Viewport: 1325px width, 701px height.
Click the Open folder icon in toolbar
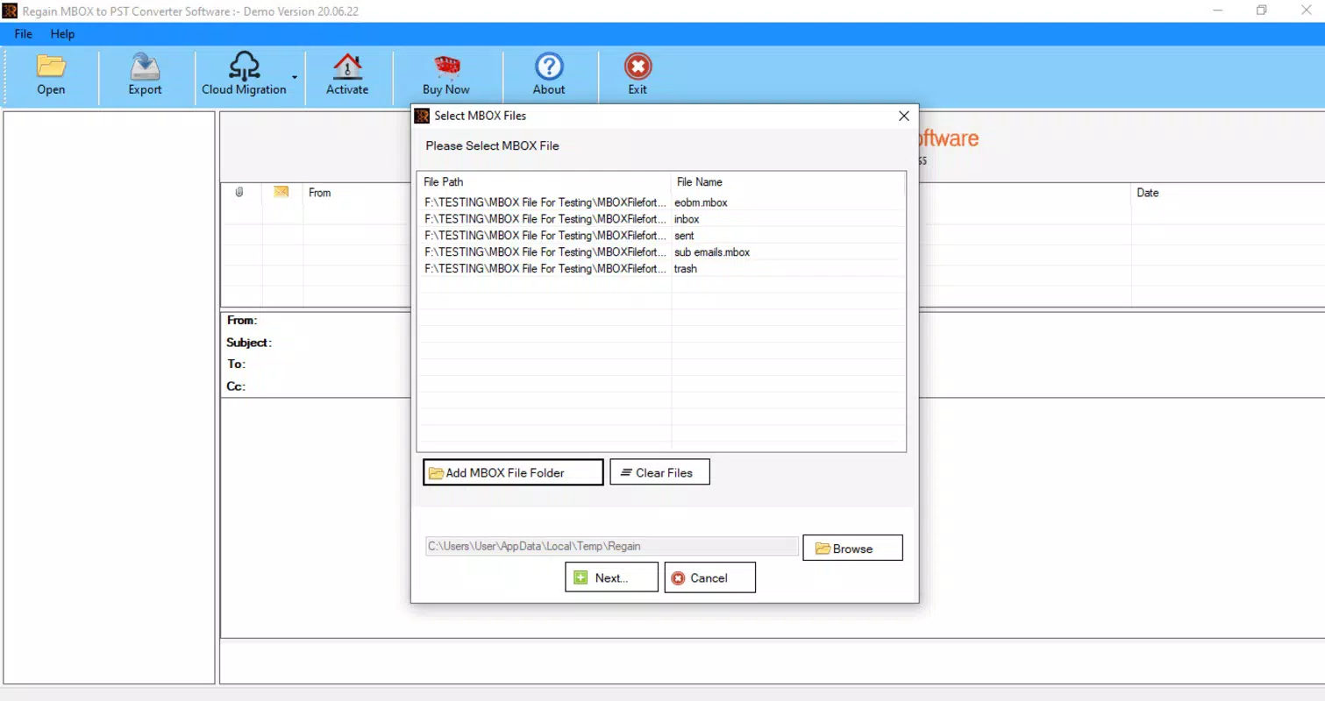[51, 67]
